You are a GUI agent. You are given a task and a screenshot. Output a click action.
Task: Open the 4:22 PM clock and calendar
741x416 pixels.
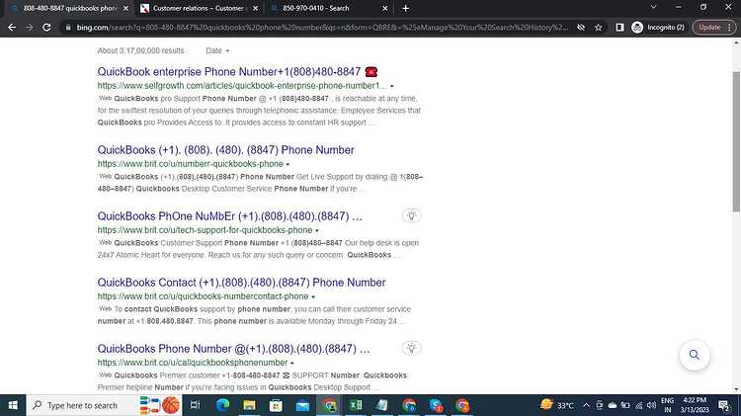coord(695,405)
